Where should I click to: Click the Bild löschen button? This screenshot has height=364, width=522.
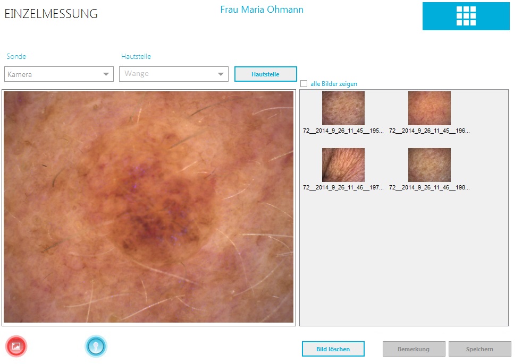click(x=333, y=349)
